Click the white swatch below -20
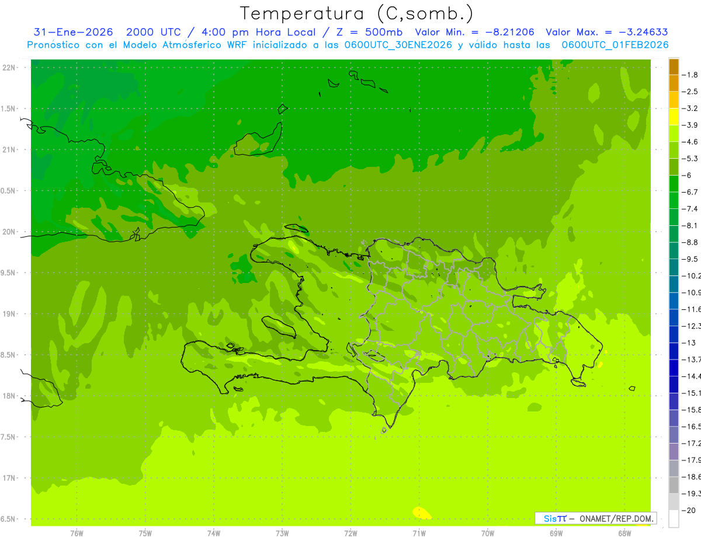Image resolution: width=701 pixels, height=541 pixels. click(674, 519)
